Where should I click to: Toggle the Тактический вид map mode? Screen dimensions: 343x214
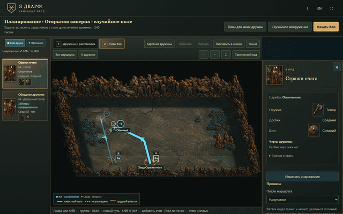[246, 55]
